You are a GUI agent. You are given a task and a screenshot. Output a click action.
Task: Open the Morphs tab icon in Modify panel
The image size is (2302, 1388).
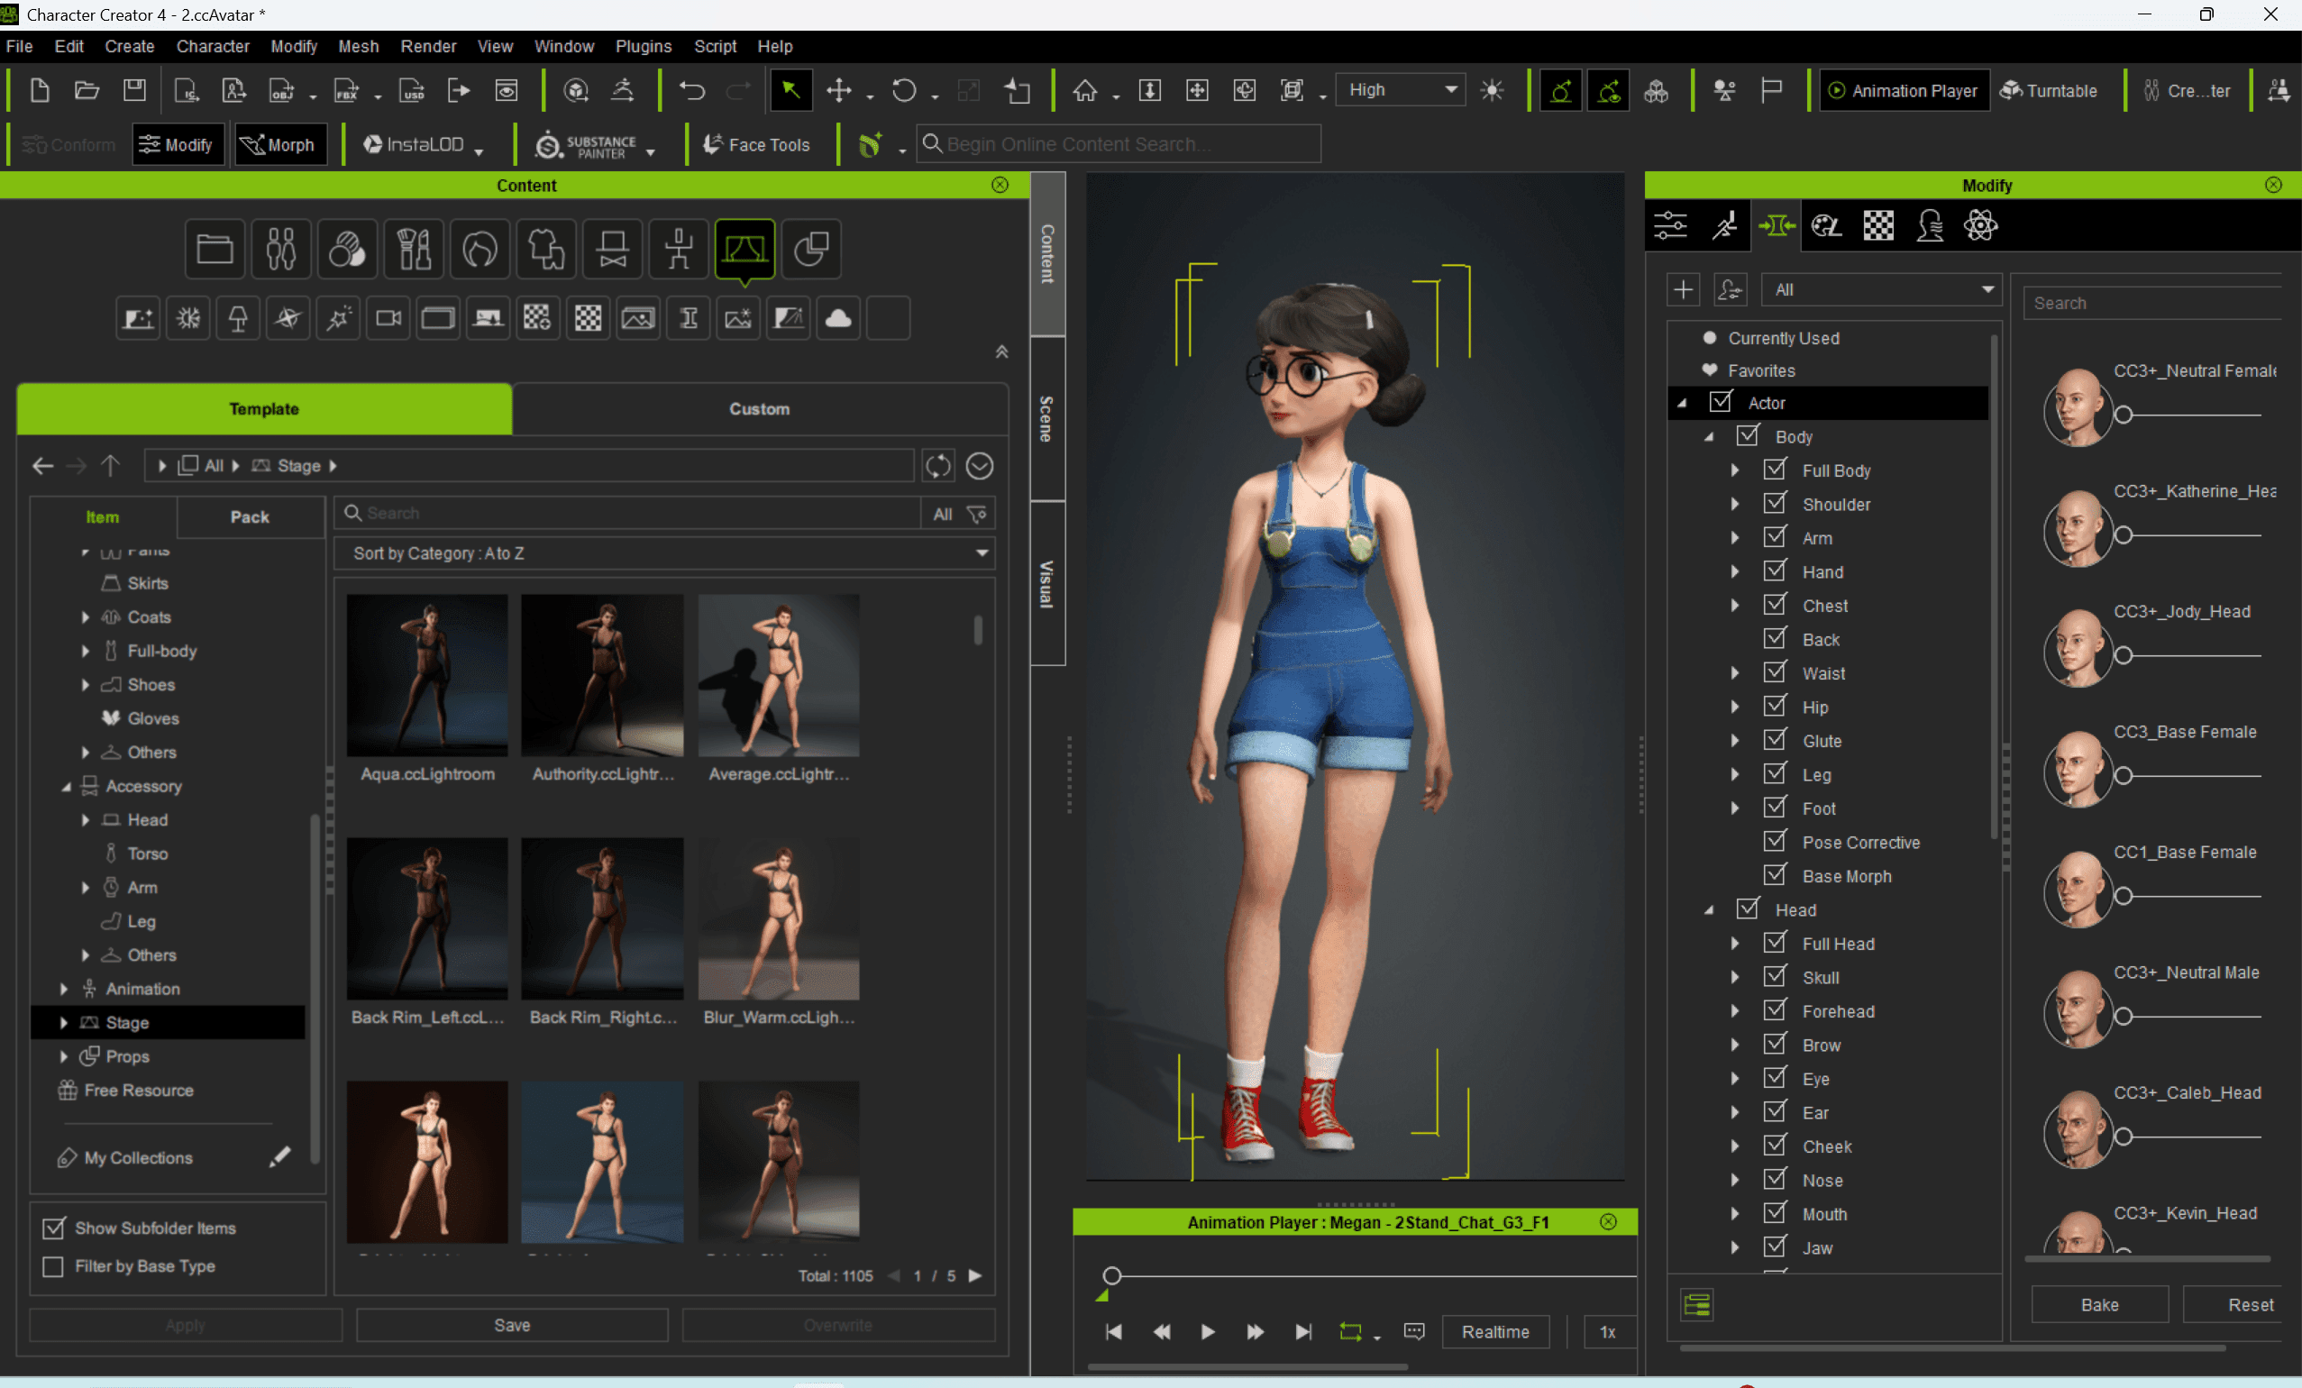pos(1776,226)
